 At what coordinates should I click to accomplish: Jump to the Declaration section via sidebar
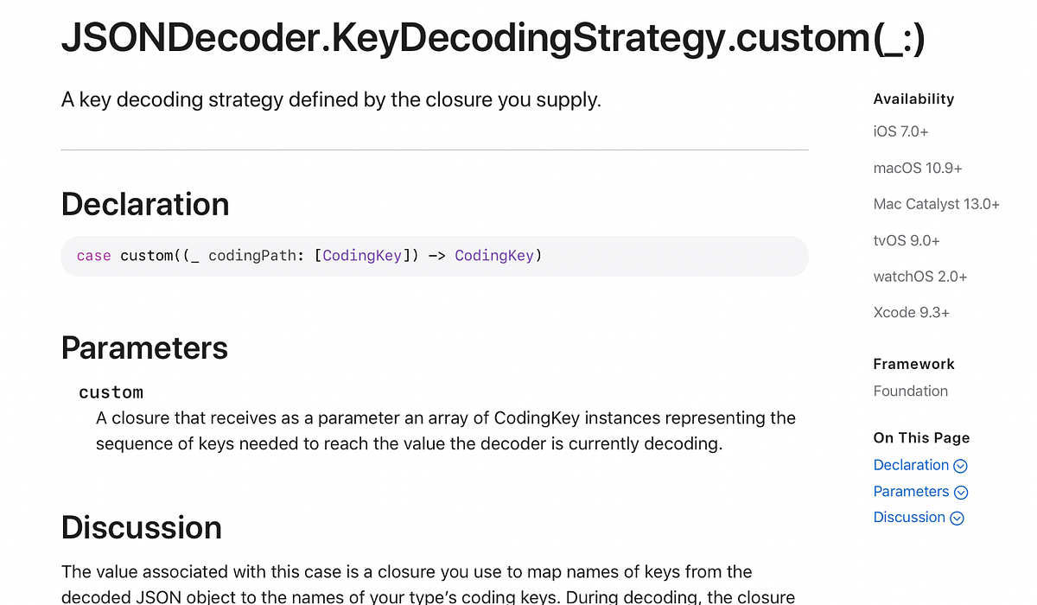tap(909, 465)
